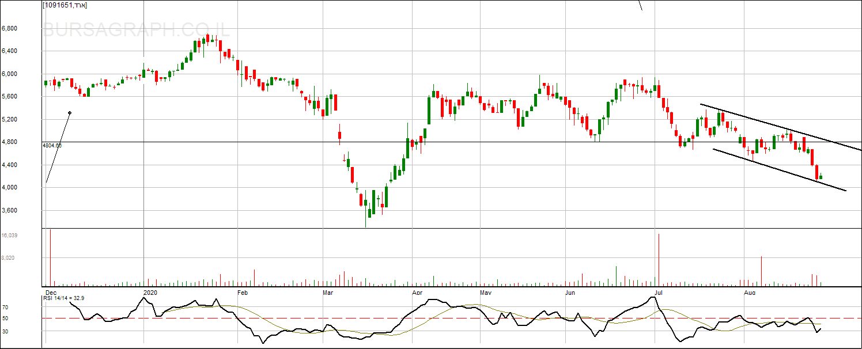Select the 6,400 price axis label
Image resolution: width=862 pixels, height=349 pixels.
[9, 51]
